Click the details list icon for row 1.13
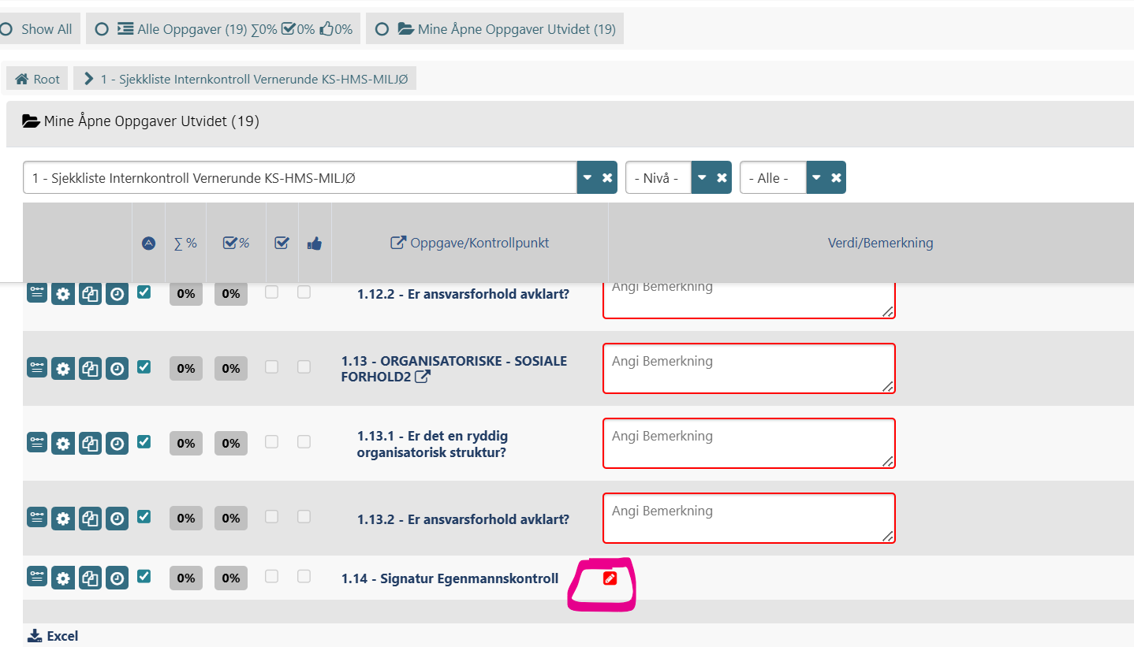Image resolution: width=1134 pixels, height=647 pixels. [37, 368]
